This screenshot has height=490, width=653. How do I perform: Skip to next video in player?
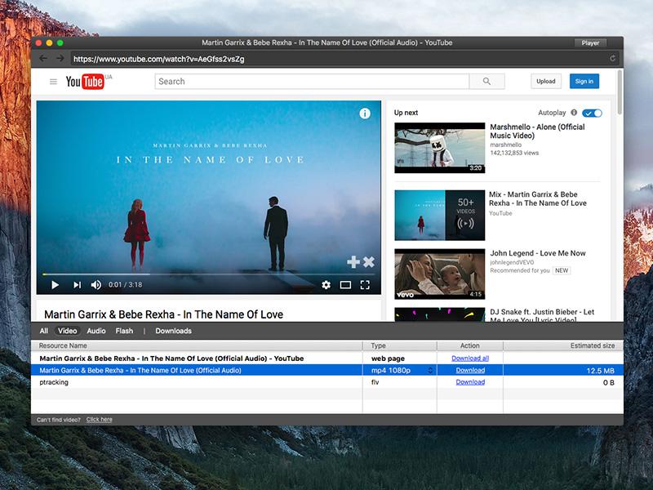click(x=77, y=285)
